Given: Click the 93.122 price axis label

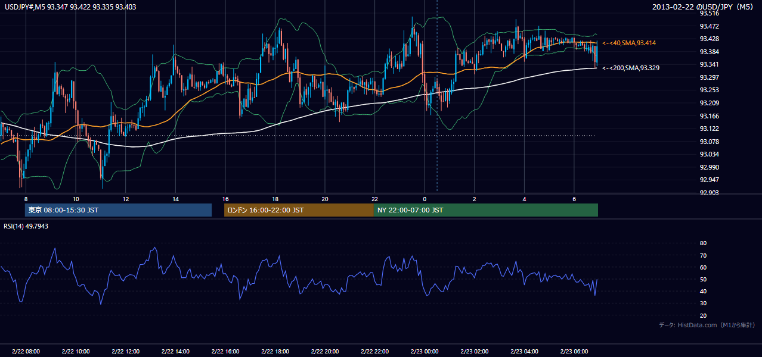Looking at the screenshot, I should (x=709, y=129).
